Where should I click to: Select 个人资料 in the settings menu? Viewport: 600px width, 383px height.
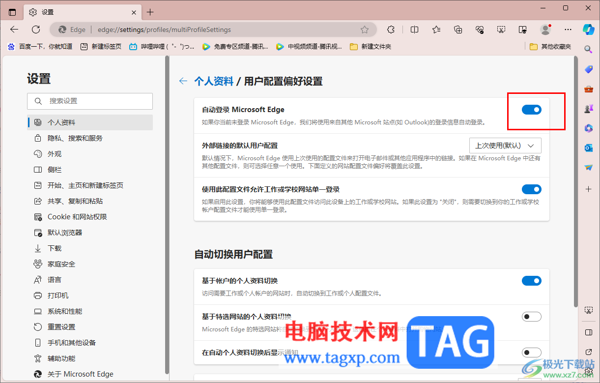click(x=90, y=122)
